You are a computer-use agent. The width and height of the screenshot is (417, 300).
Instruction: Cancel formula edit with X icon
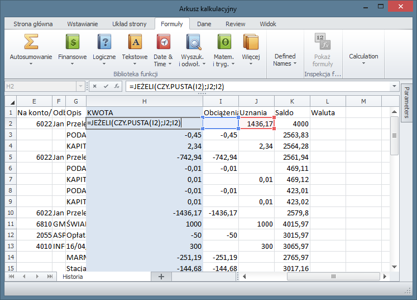click(95, 86)
